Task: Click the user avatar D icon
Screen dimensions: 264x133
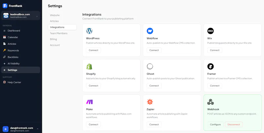Action: (6, 129)
